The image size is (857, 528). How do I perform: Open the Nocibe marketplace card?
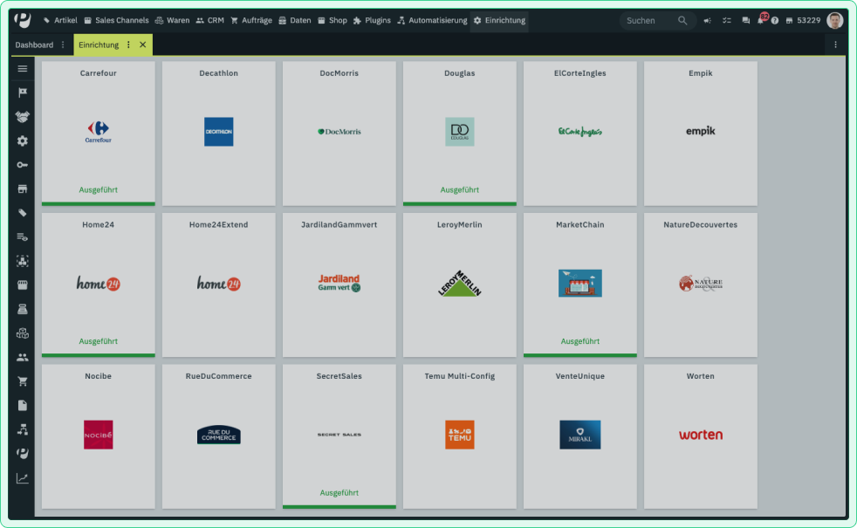(99, 436)
